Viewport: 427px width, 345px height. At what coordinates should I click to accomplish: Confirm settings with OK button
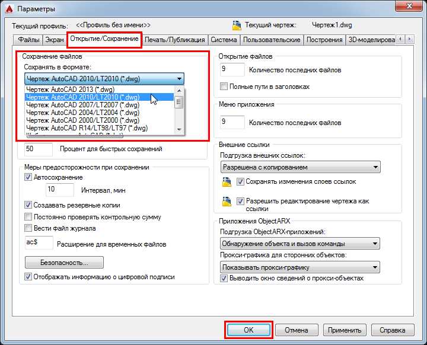(248, 330)
